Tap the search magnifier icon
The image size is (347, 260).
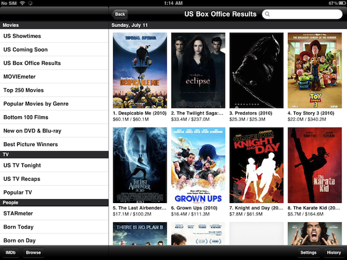(x=267, y=14)
